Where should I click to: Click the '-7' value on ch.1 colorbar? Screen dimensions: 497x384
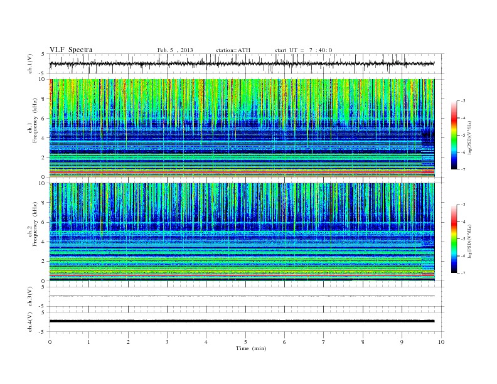462,169
